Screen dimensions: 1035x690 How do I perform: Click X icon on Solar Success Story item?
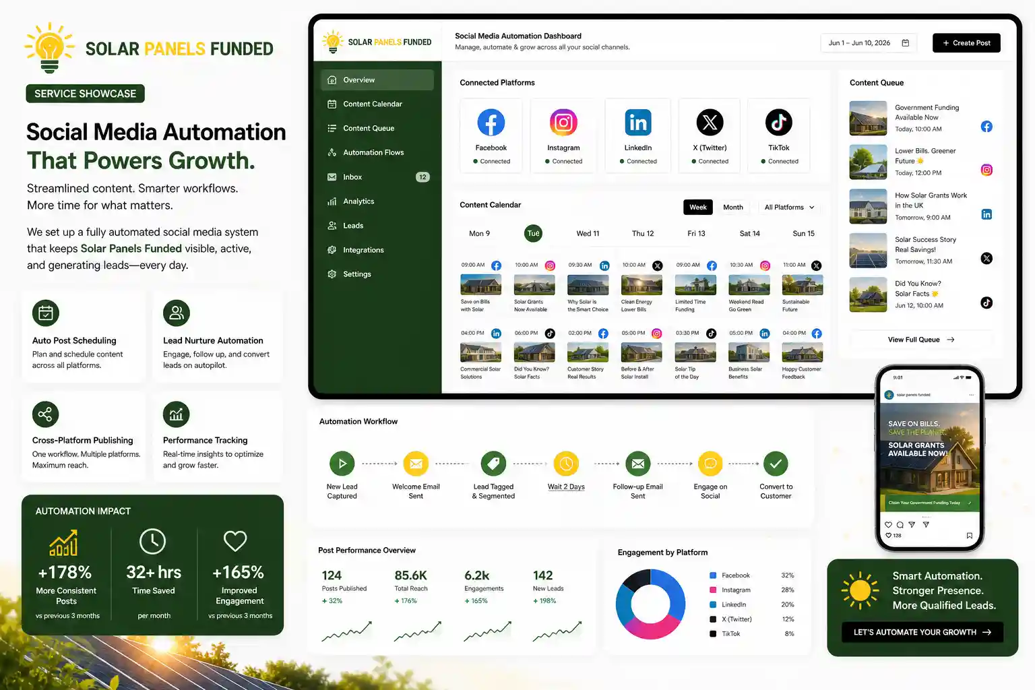click(x=986, y=258)
